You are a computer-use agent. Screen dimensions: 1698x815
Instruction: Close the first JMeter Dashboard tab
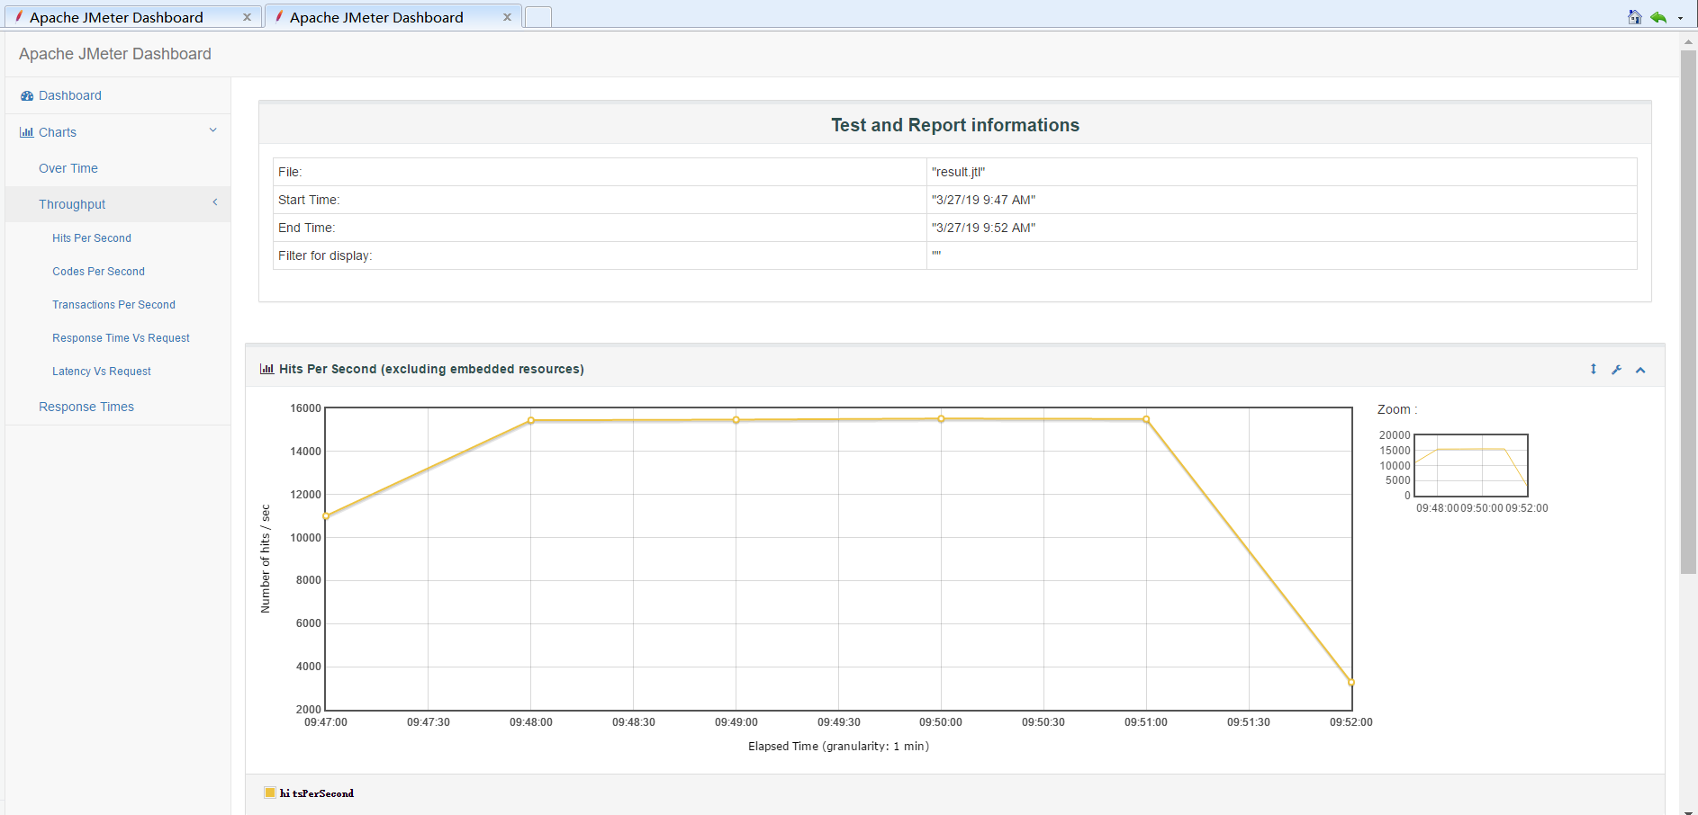(247, 17)
